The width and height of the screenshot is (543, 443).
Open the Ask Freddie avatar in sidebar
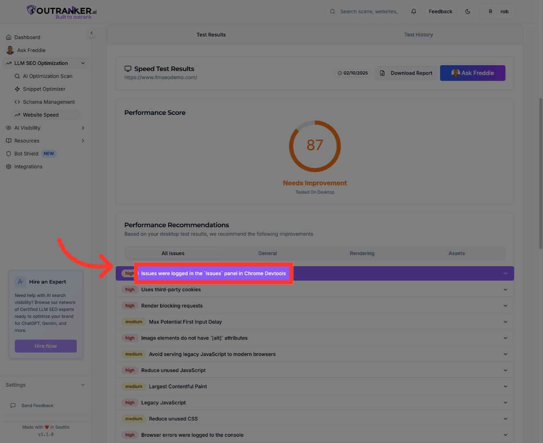[10, 50]
